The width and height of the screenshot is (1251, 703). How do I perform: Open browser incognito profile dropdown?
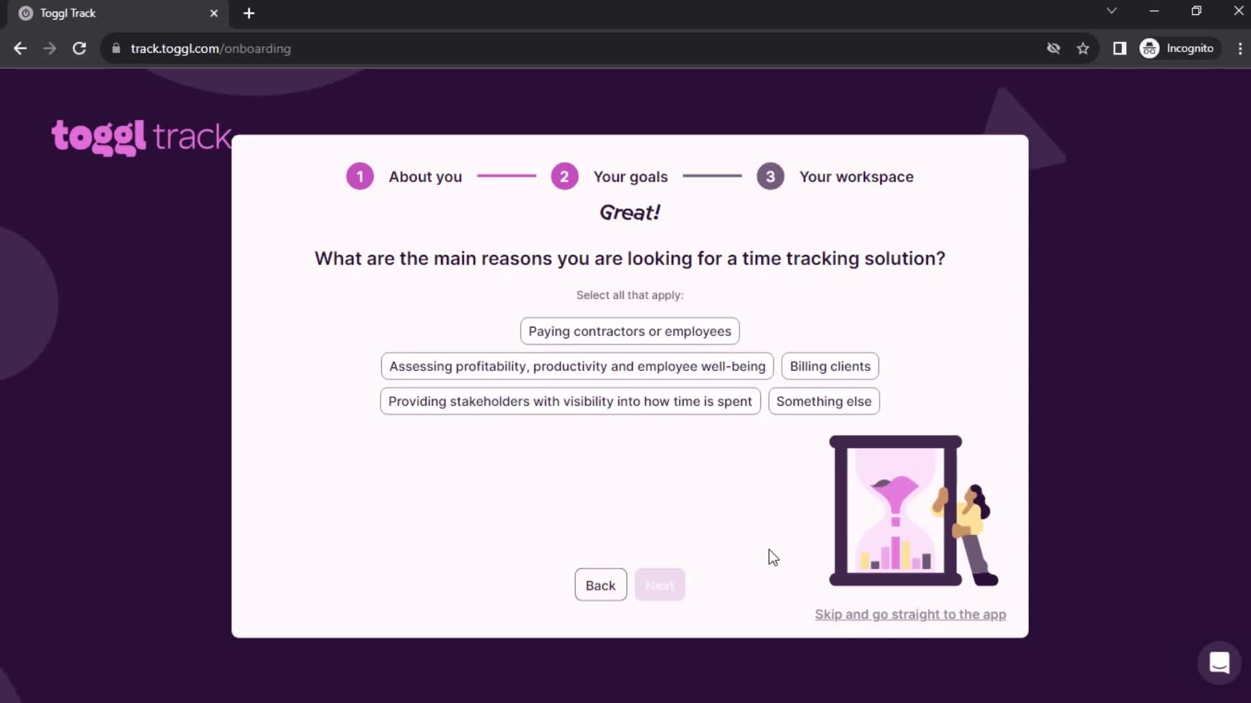click(x=1179, y=48)
